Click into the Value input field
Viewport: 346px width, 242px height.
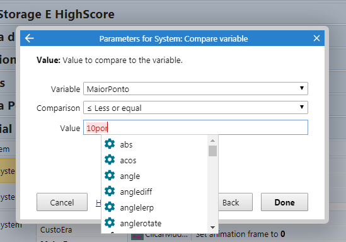point(195,127)
